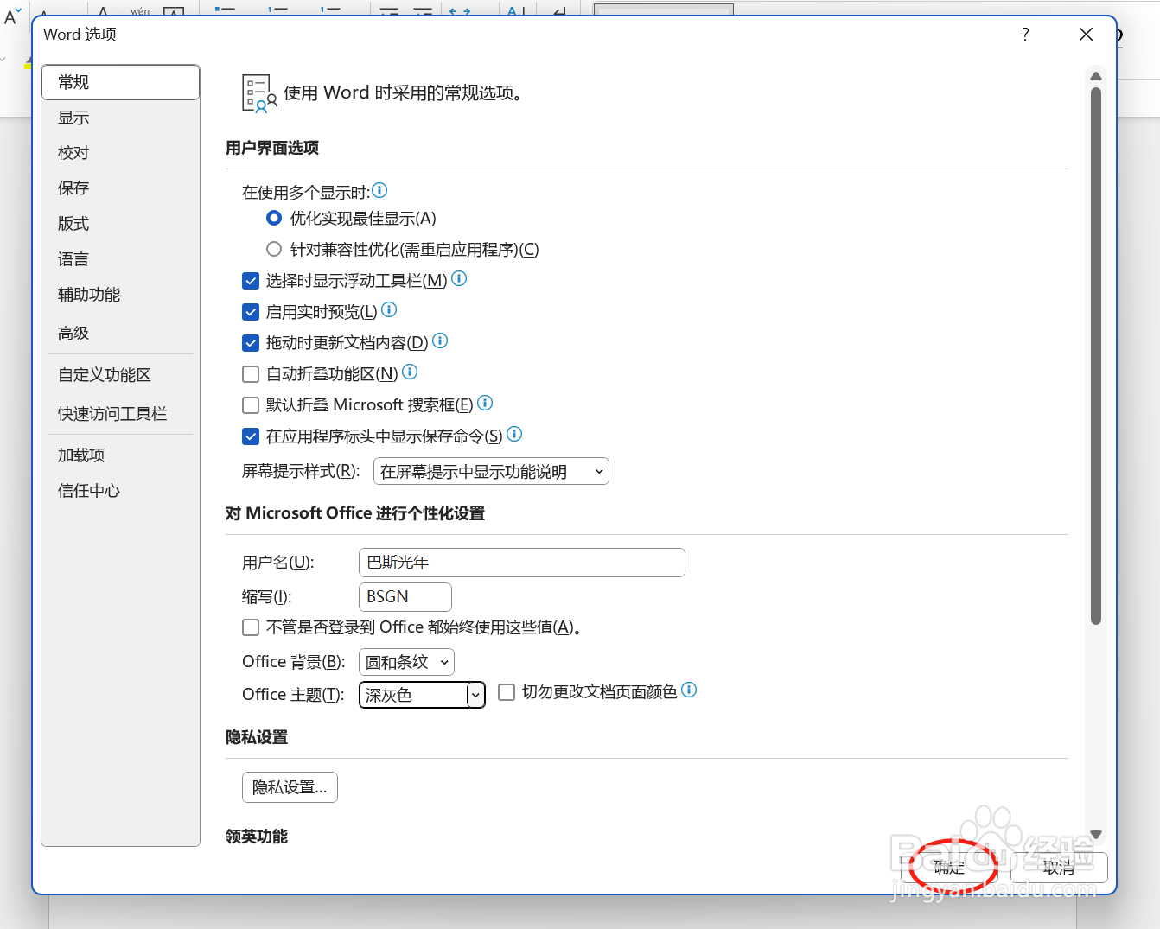The height and width of the screenshot is (929, 1160).
Task: Open 辅助功能 options category
Action: coord(120,295)
